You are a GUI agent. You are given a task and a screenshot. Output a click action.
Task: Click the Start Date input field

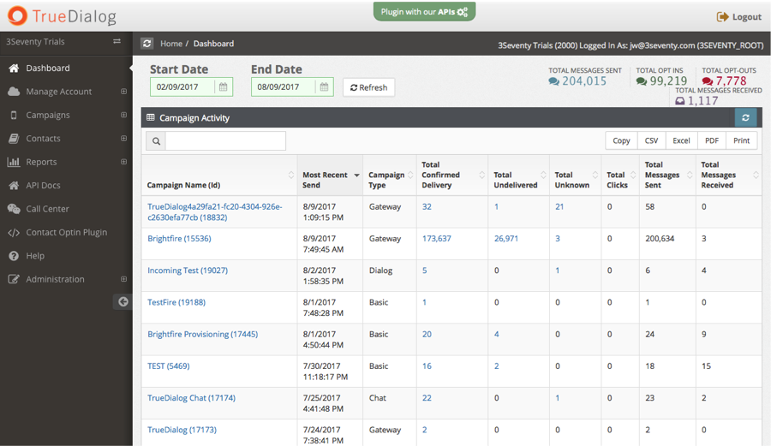tap(182, 87)
